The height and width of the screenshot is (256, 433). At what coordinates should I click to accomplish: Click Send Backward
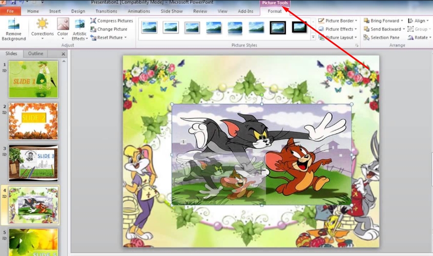point(382,29)
